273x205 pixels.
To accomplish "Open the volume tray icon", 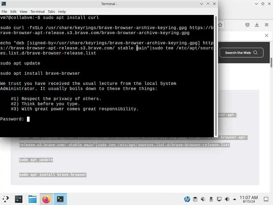I will tap(227, 199).
